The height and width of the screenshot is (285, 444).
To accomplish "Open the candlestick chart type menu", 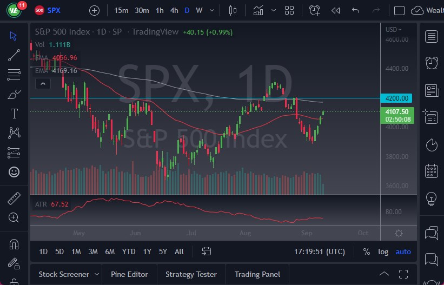I will pyautogui.click(x=233, y=10).
